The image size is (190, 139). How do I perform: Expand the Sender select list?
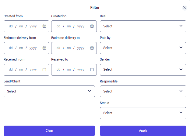click(x=143, y=69)
